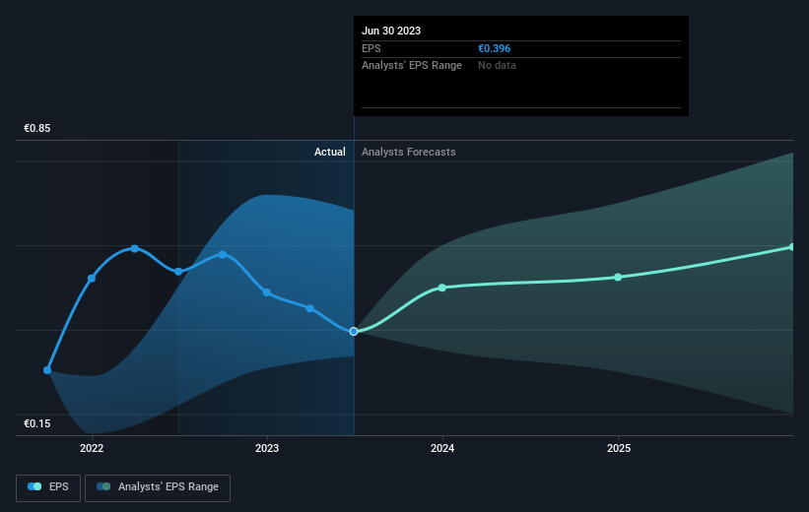Click the EPS data point at start of 2023
The image size is (809, 512).
[x=267, y=292]
